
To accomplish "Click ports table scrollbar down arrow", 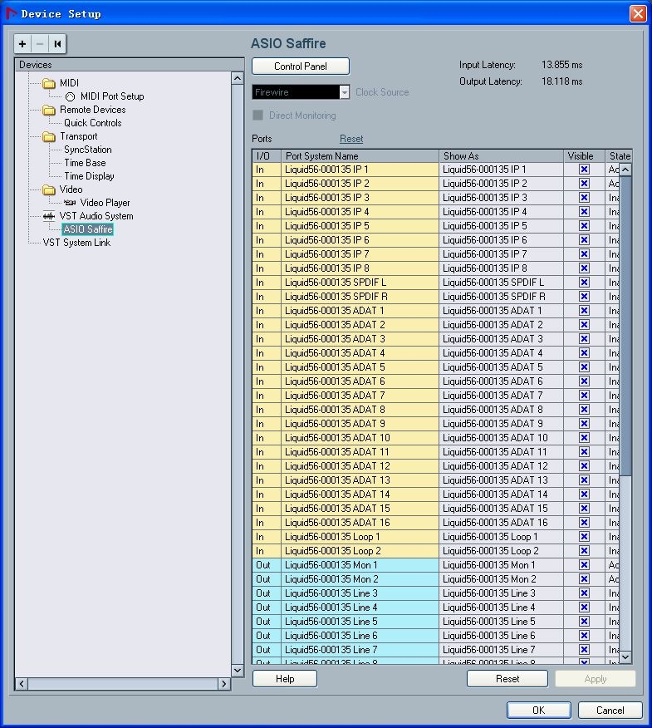I will [625, 657].
